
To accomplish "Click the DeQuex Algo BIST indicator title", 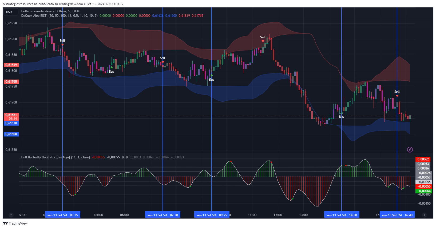I will click(34, 16).
